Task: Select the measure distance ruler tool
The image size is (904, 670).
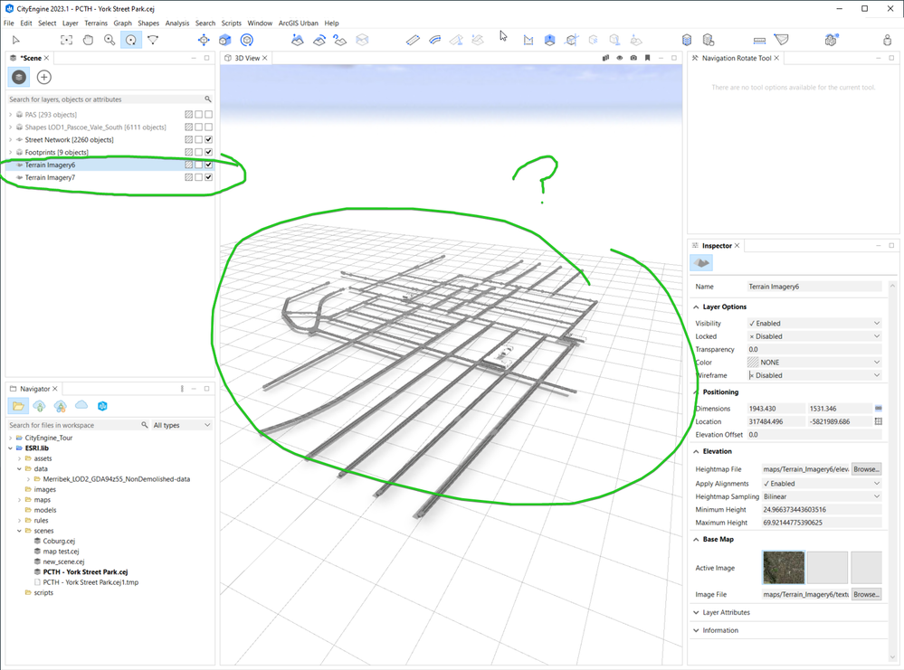Action: pyautogui.click(x=759, y=40)
